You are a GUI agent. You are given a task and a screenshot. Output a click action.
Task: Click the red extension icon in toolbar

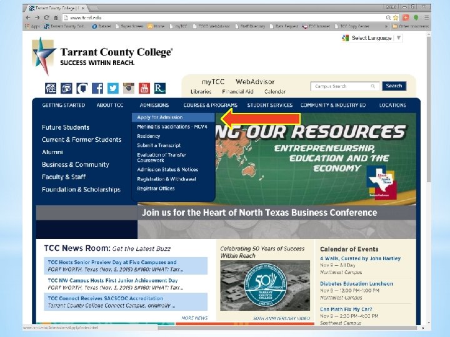point(406,17)
